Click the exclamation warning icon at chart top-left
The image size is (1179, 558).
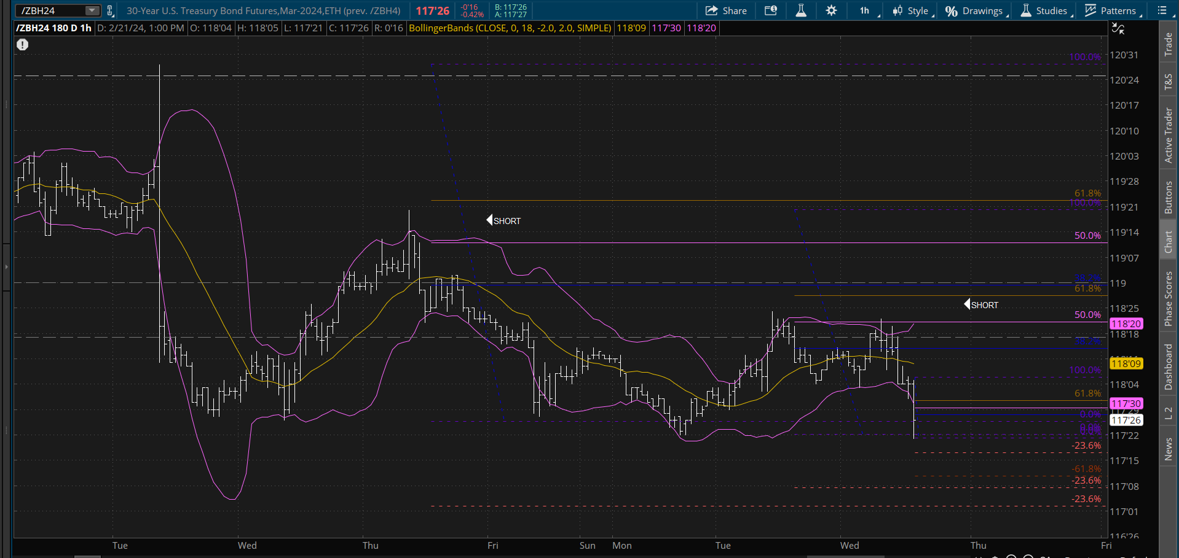[22, 44]
